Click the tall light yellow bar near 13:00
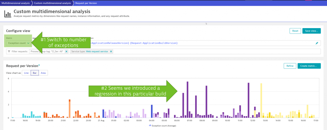The height and width of the screenshot is (130, 327). click(x=261, y=100)
